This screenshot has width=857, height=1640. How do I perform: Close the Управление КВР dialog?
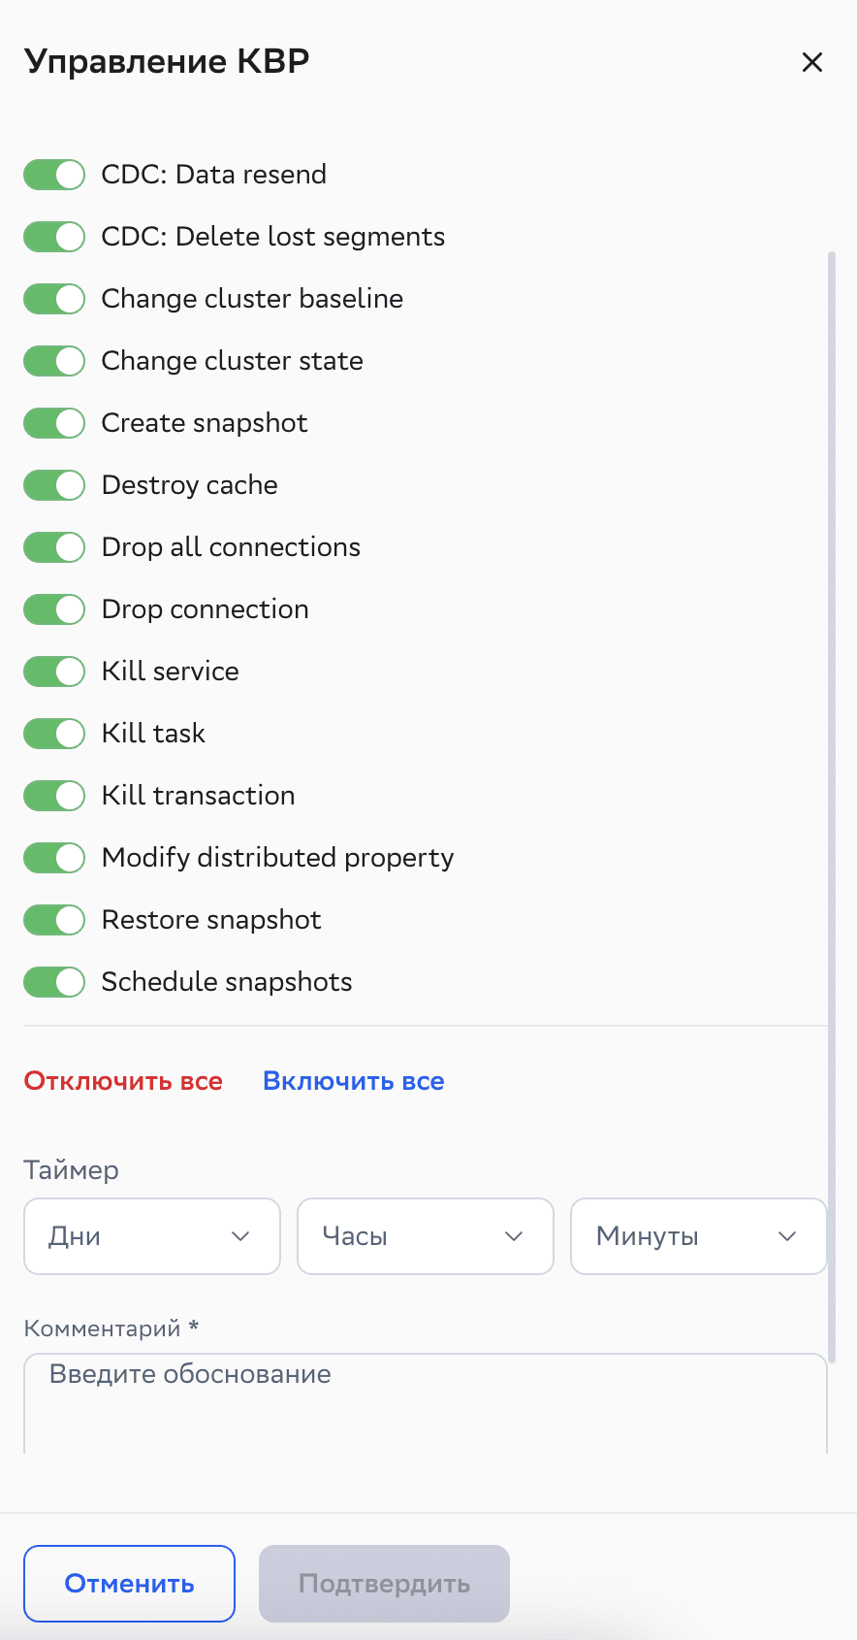(x=811, y=62)
